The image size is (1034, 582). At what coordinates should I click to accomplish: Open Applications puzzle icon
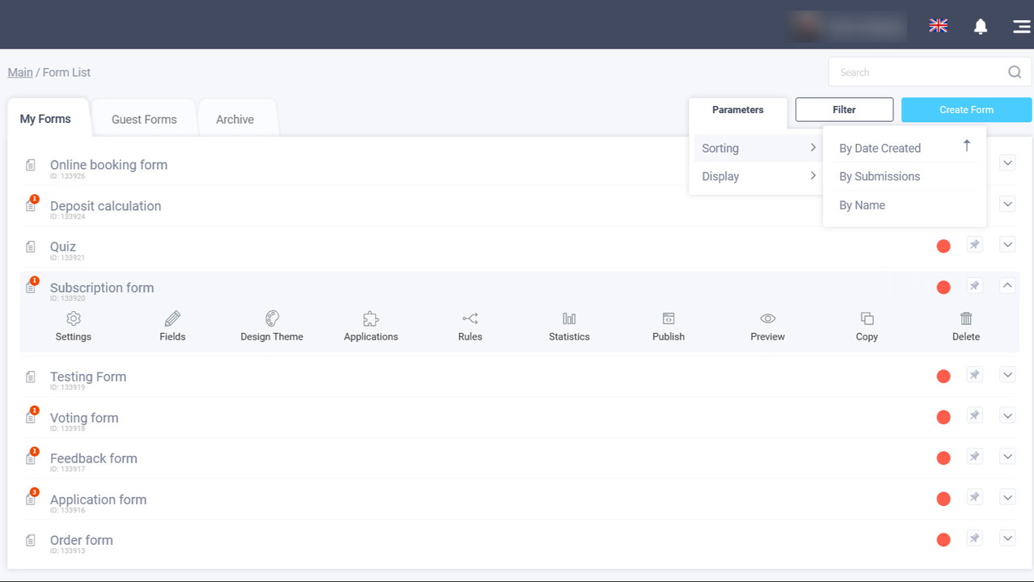coord(371,318)
